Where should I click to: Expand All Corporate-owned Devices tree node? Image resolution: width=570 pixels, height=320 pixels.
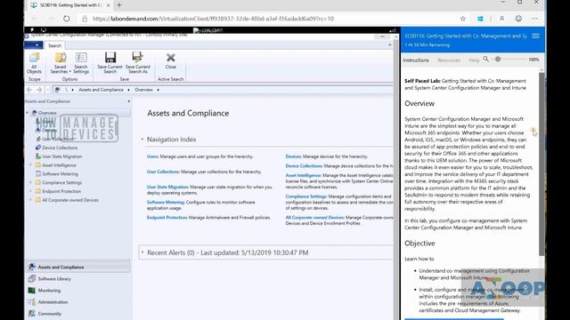click(x=30, y=200)
